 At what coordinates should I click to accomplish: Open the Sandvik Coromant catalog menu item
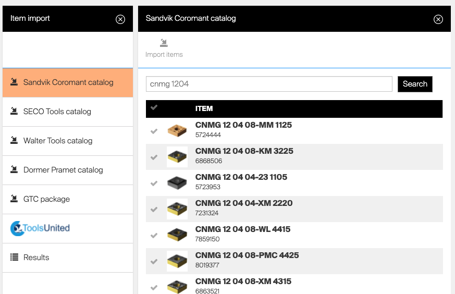click(x=68, y=82)
